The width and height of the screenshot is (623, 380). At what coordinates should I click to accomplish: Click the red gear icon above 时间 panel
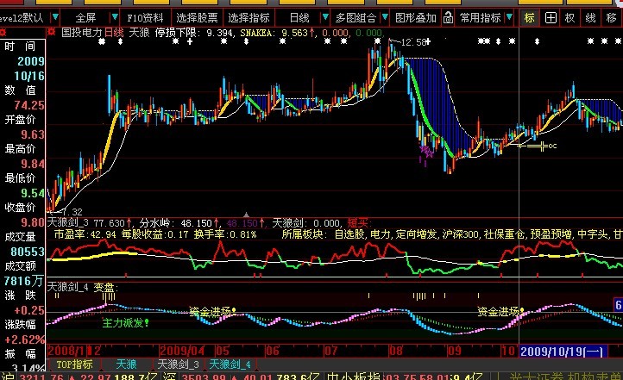pyautogui.click(x=3, y=32)
